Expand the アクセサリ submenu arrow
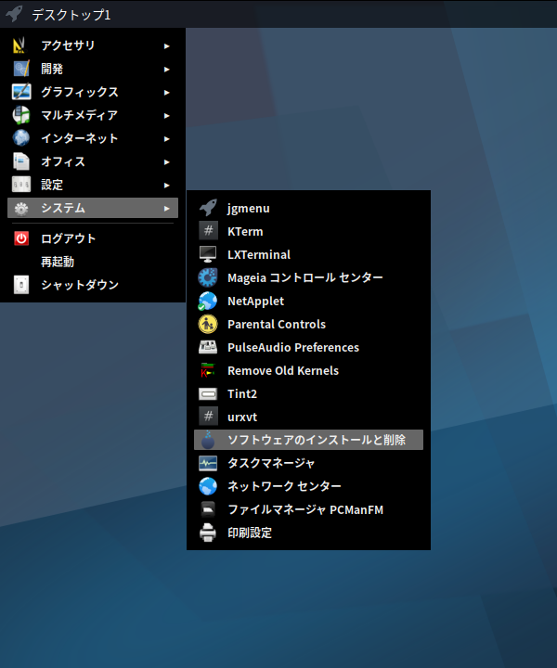Image resolution: width=557 pixels, height=668 pixels. coord(166,46)
